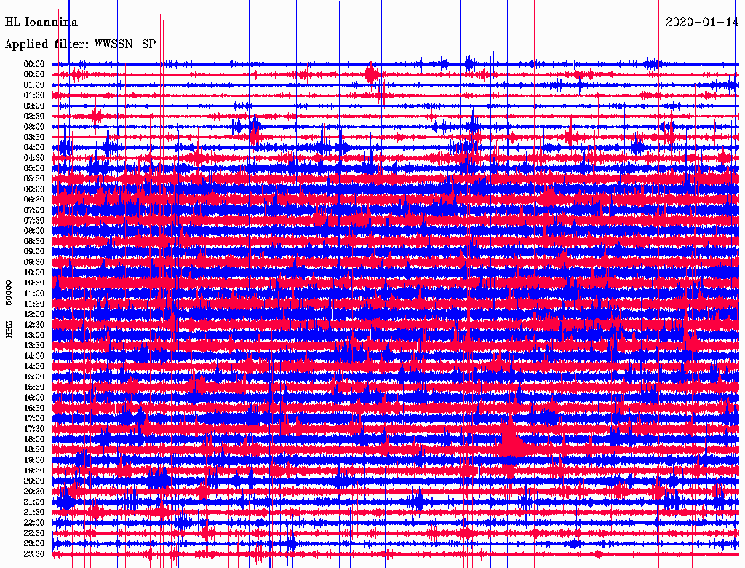Screen dimensions: 745x568
Task: Select the 14:30 time label
Action: point(33,366)
